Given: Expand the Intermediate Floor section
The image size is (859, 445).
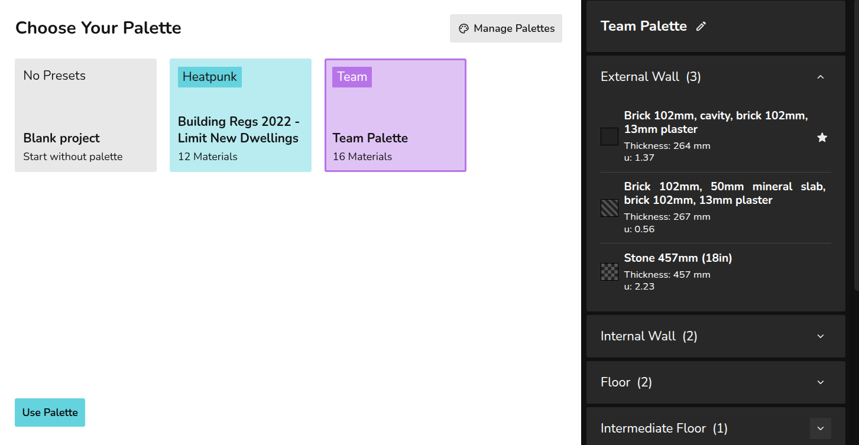Looking at the screenshot, I should [820, 428].
